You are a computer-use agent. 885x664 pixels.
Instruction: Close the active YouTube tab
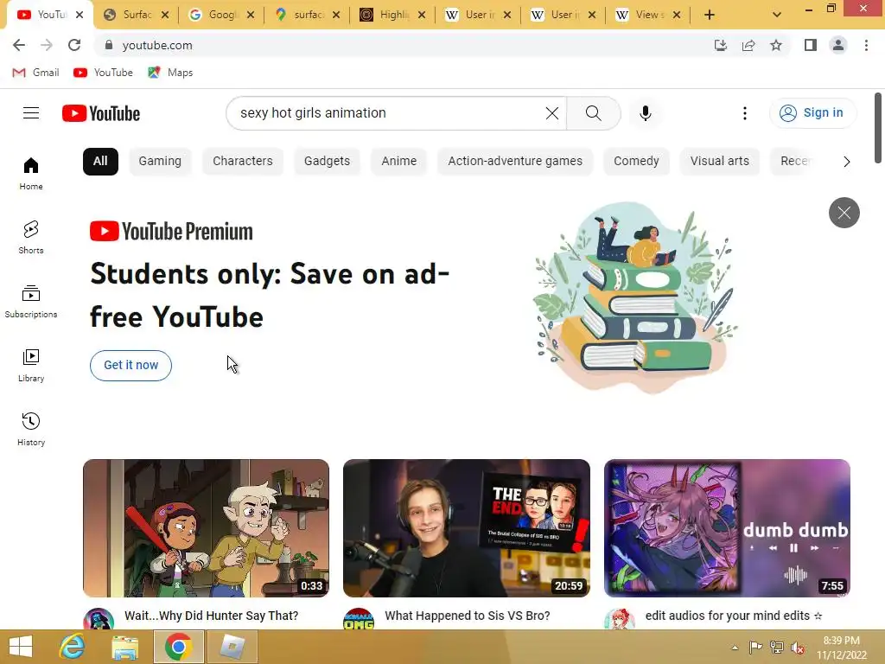point(80,15)
